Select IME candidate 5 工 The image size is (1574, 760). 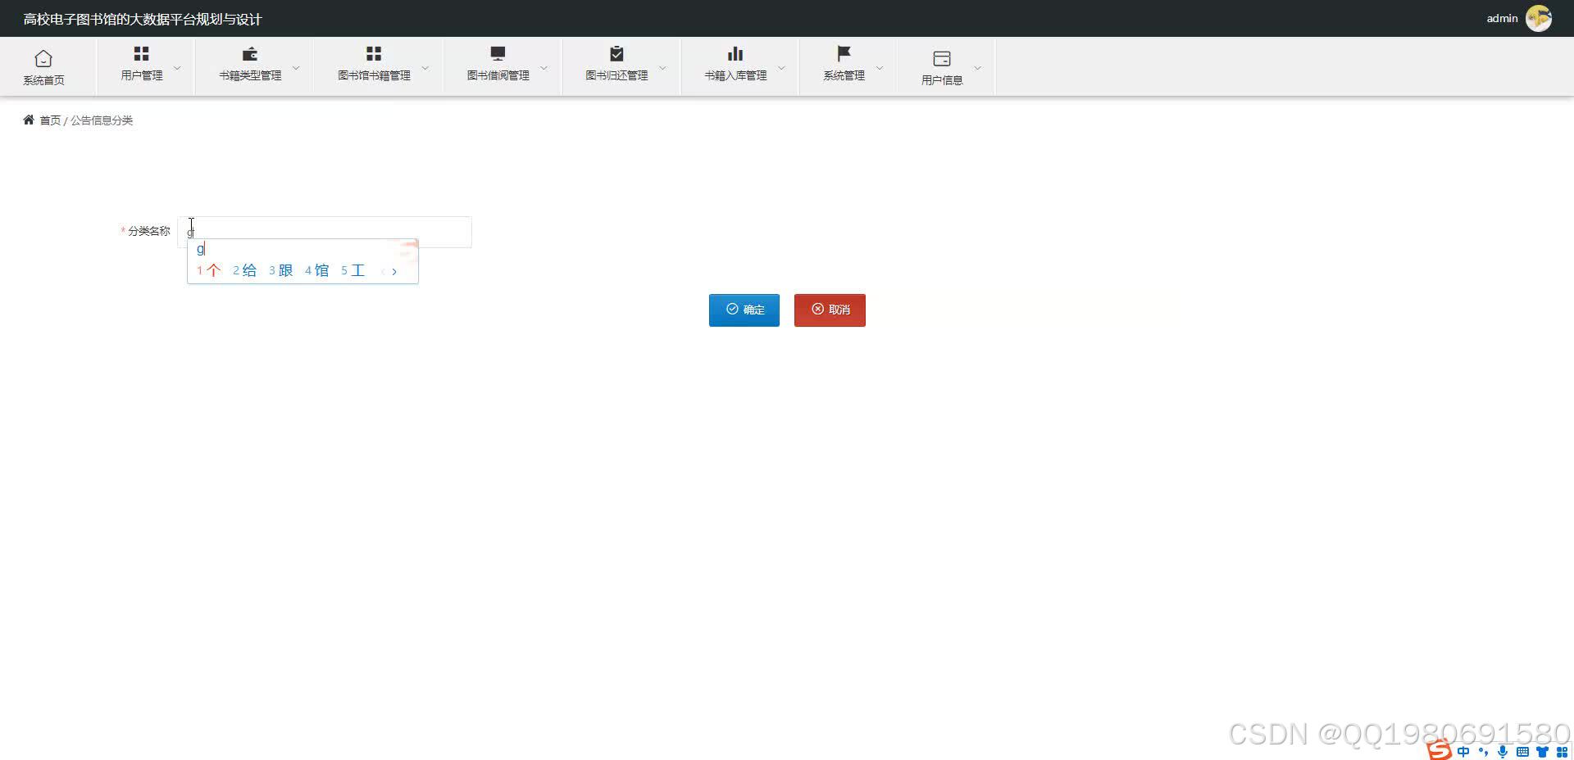(x=353, y=270)
